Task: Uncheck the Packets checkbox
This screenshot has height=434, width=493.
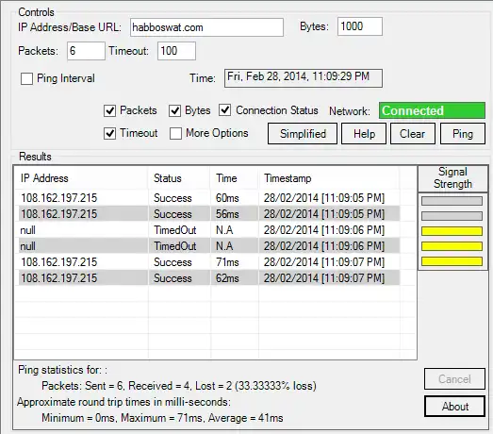Action: tap(109, 110)
